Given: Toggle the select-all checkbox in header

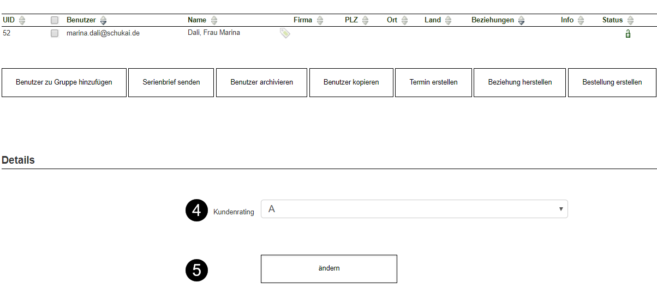Looking at the screenshot, I should click(x=55, y=20).
